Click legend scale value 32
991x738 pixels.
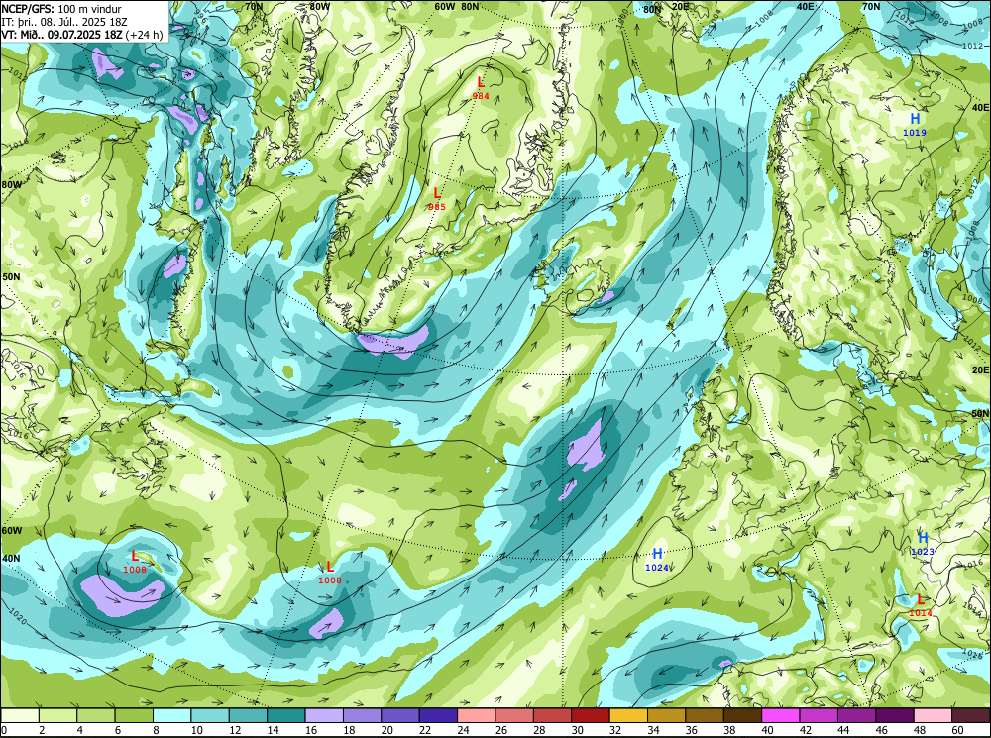point(615,730)
